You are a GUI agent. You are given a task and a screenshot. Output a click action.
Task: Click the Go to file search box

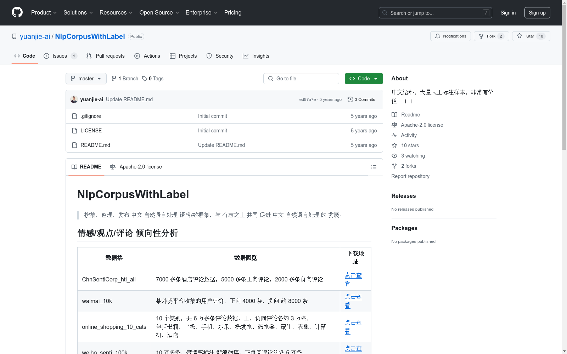[301, 79]
